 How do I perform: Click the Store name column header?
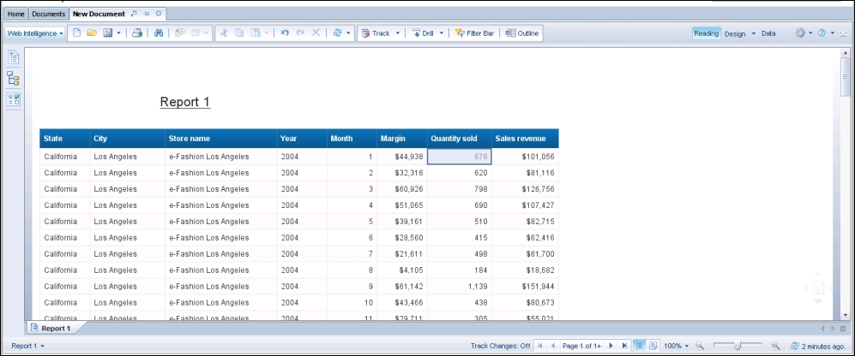(221, 139)
